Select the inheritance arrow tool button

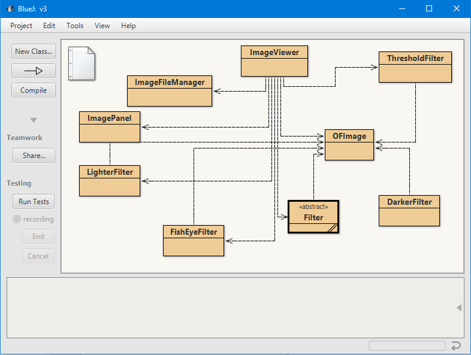point(34,71)
